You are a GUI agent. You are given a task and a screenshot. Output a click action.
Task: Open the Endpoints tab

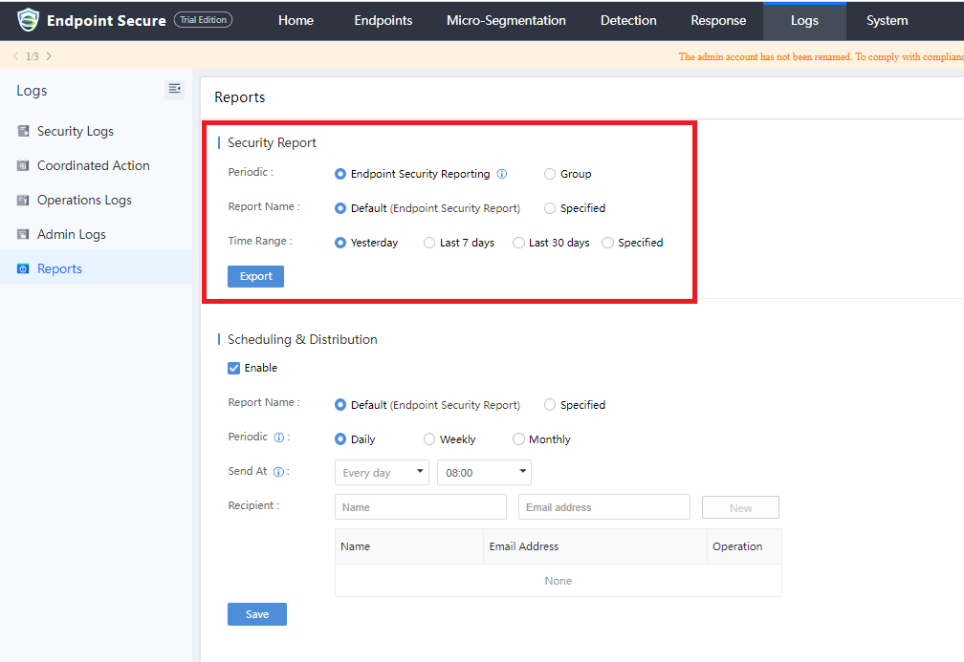383,20
